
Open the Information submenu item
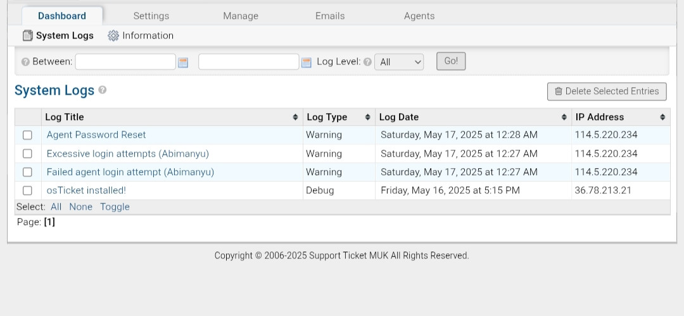pos(148,35)
